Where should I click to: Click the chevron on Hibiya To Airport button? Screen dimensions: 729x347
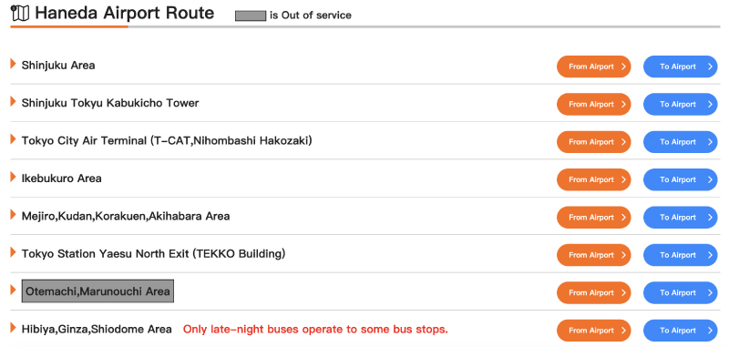pyautogui.click(x=710, y=331)
